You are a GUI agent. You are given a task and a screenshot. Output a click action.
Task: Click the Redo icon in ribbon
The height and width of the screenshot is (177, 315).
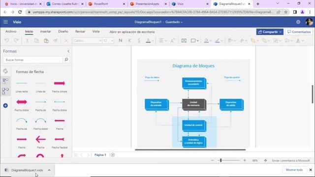[16, 40]
